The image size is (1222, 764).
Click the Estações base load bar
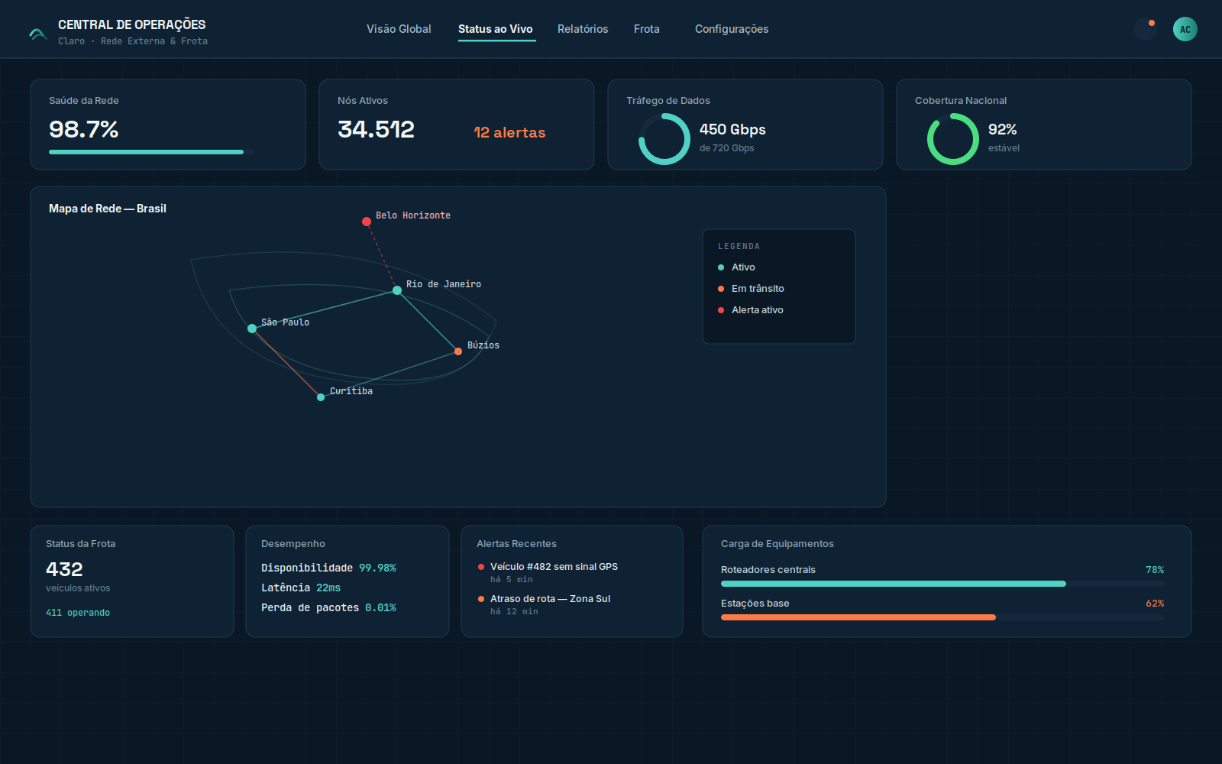(942, 617)
